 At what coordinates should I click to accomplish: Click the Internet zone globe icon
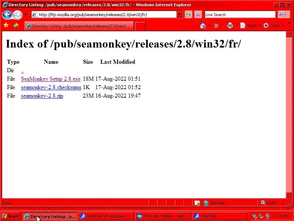pyautogui.click(x=206, y=203)
